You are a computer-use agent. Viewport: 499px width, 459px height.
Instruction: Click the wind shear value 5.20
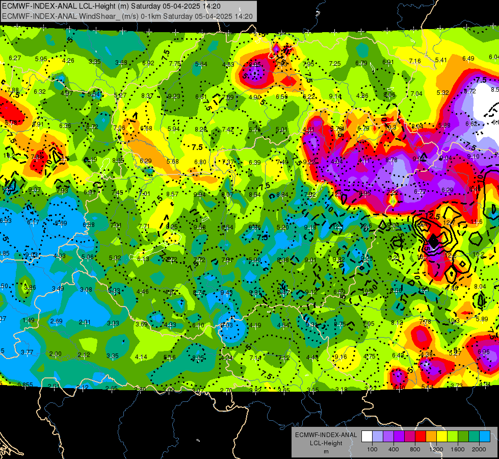point(282,227)
